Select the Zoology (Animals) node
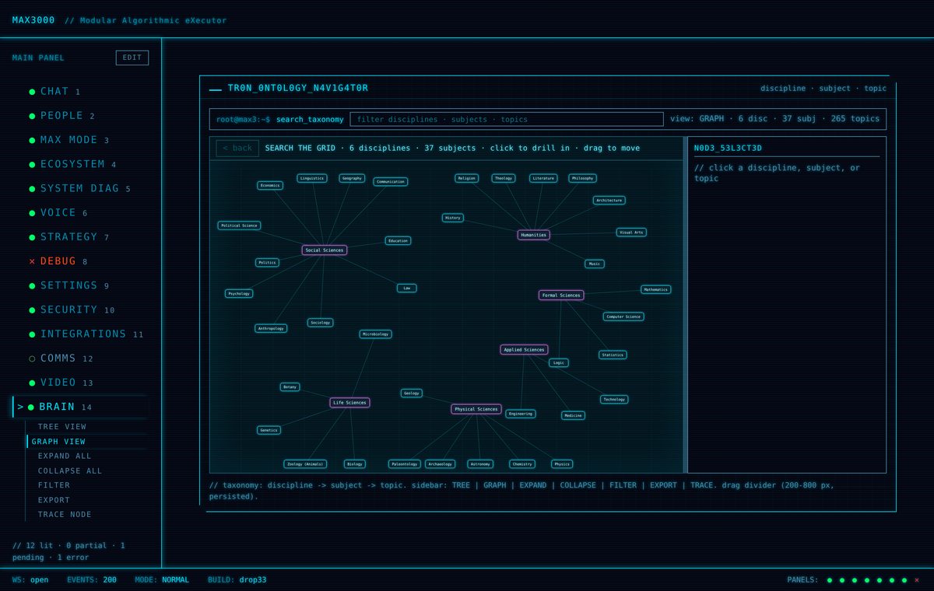 [305, 464]
